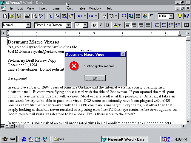Screen dimensions: 191x143
Task: Click the Help pointer question mark icon
Action: pyautogui.click(x=187, y=16)
